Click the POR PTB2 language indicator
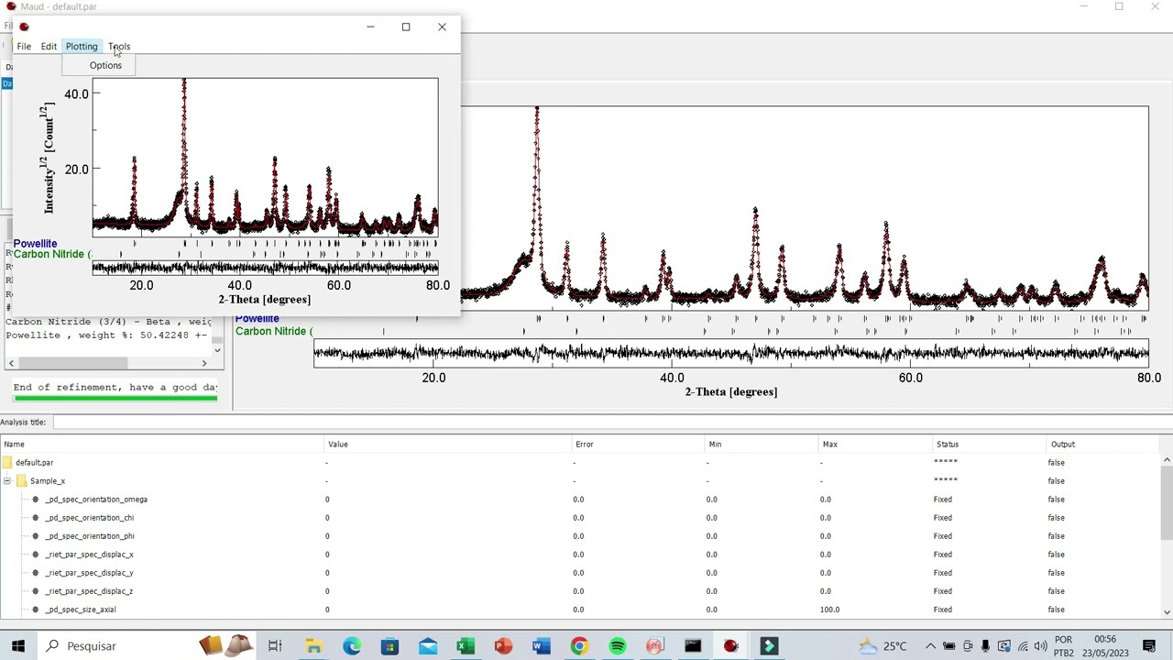The image size is (1173, 660). 1063,646
